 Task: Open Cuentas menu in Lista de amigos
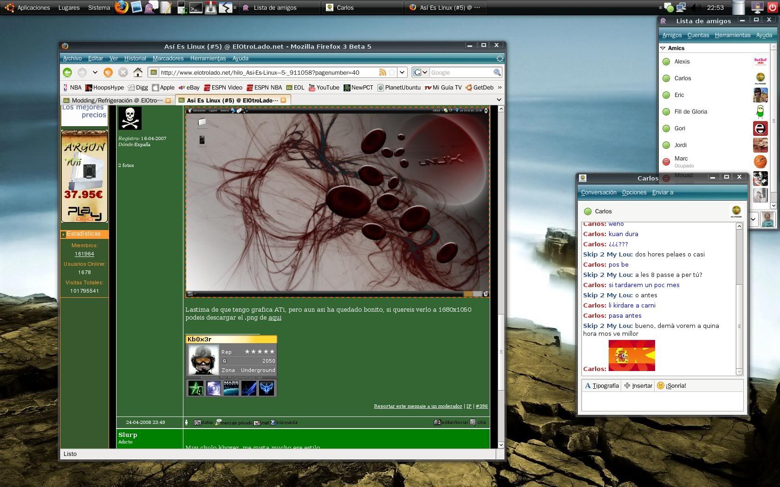[698, 35]
